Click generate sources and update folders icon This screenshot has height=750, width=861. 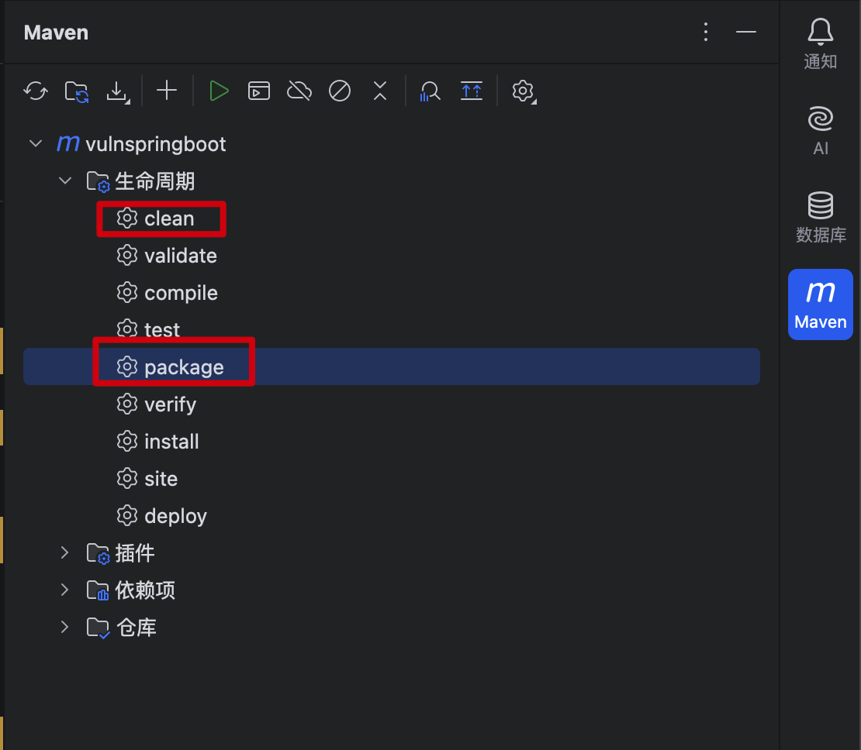tap(76, 91)
